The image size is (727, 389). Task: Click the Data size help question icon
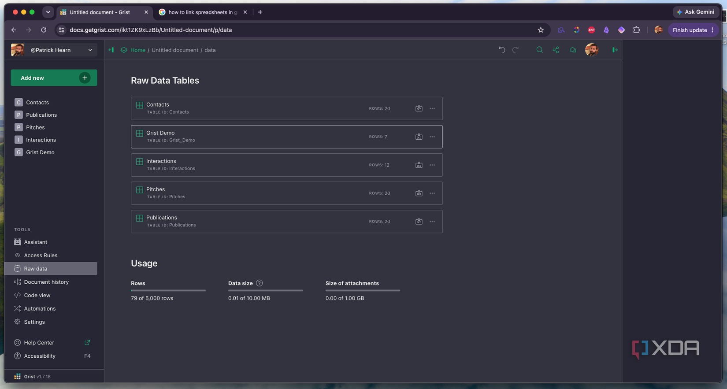(x=260, y=283)
